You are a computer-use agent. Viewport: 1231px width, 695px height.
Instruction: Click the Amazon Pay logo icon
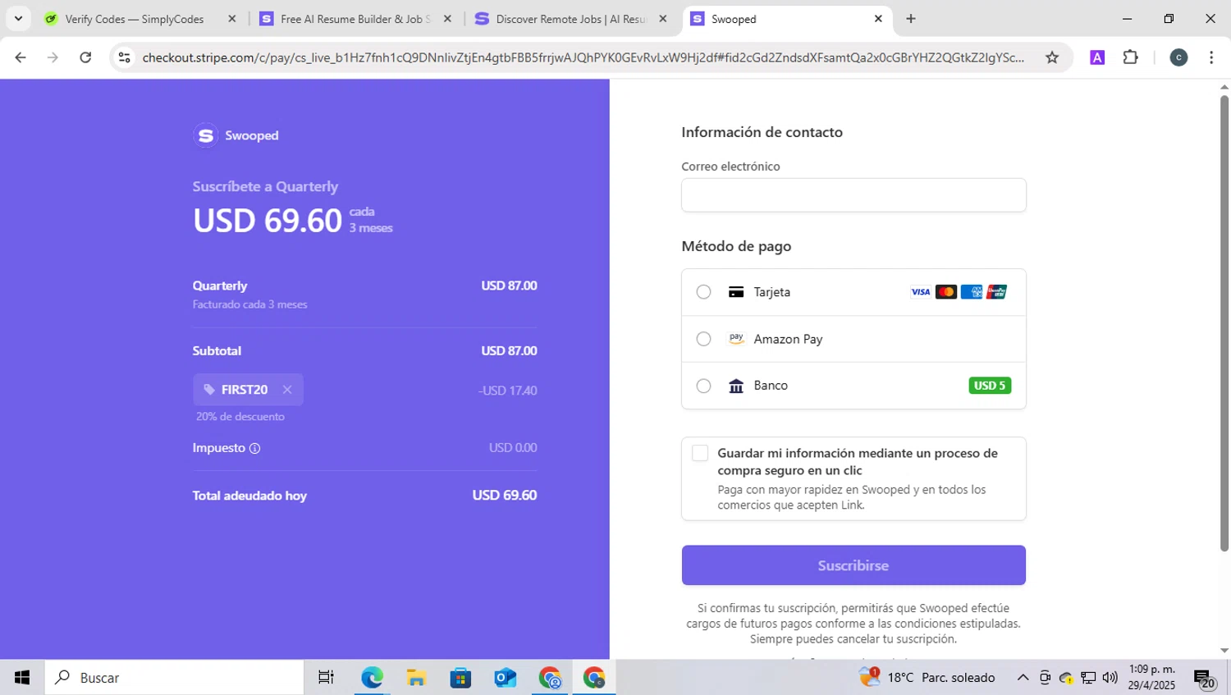(x=736, y=339)
